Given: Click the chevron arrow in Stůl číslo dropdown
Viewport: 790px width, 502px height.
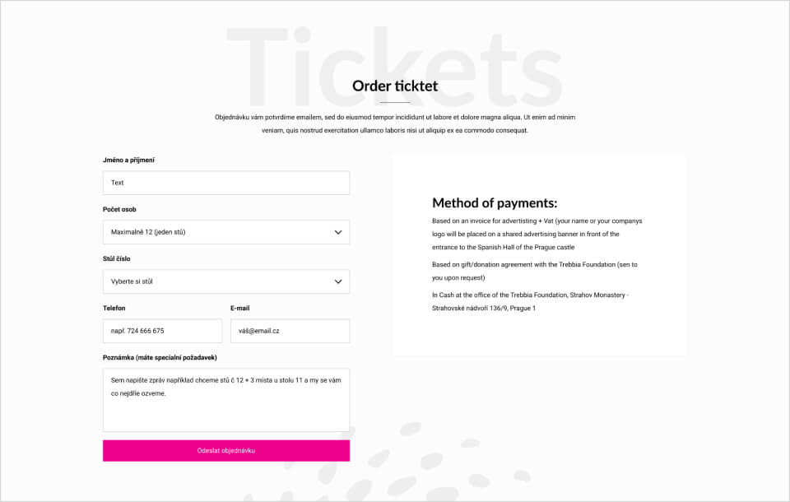Looking at the screenshot, I should click(x=338, y=281).
